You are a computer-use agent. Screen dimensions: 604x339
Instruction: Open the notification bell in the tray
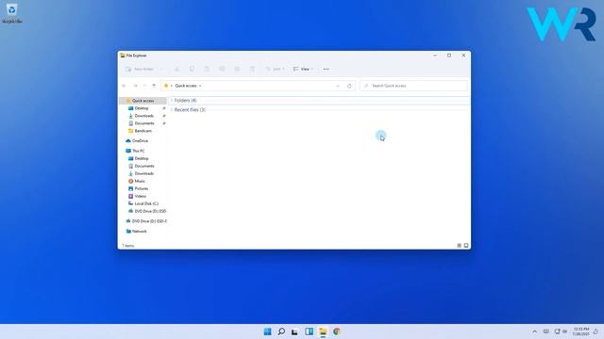point(596,331)
